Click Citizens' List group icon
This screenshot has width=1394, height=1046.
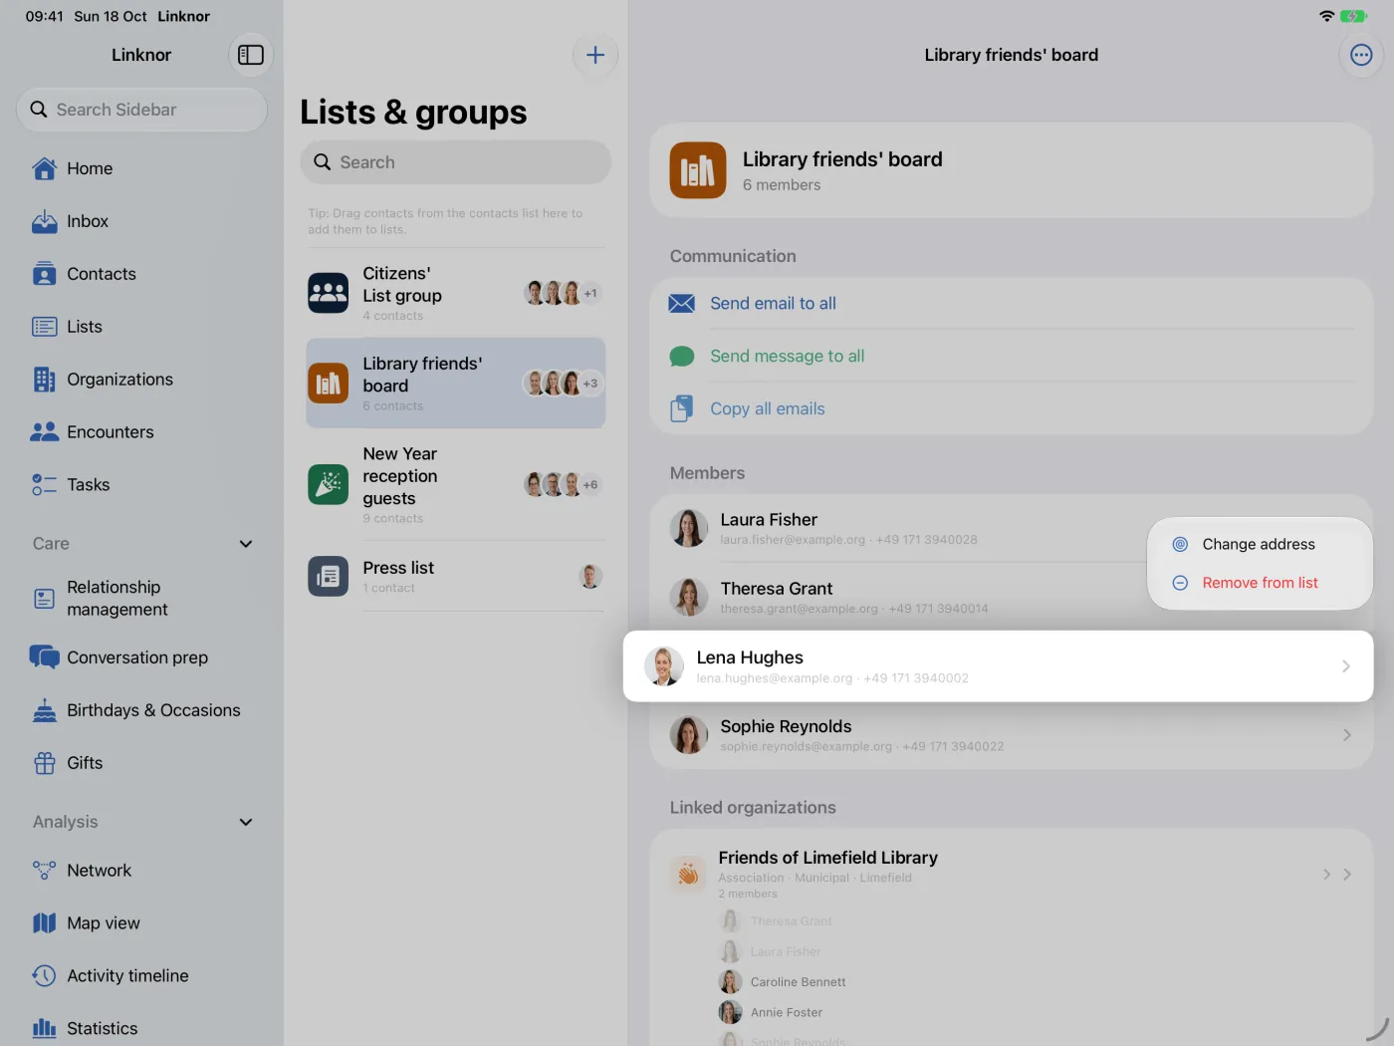328,293
